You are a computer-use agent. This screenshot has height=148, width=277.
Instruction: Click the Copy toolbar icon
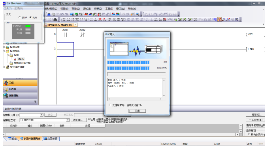click(53, 14)
